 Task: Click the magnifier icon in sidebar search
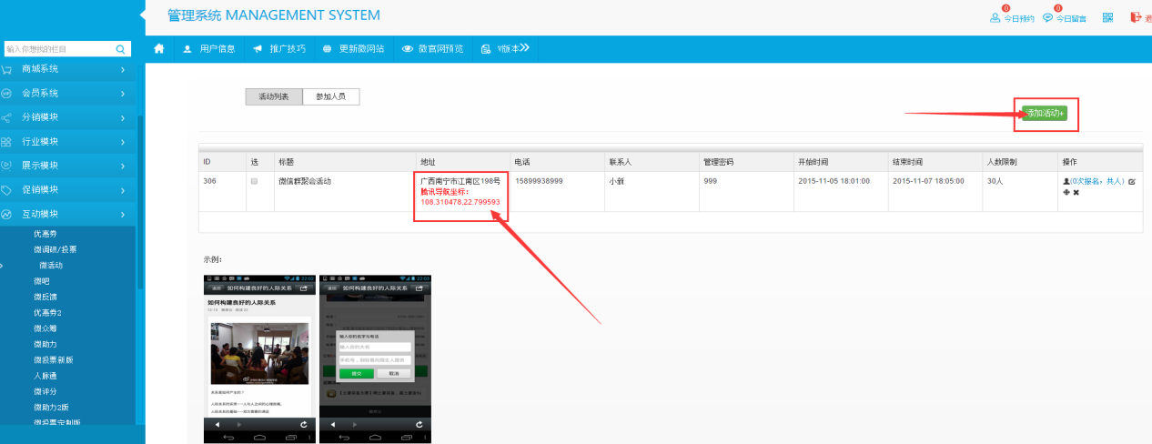[x=120, y=49]
